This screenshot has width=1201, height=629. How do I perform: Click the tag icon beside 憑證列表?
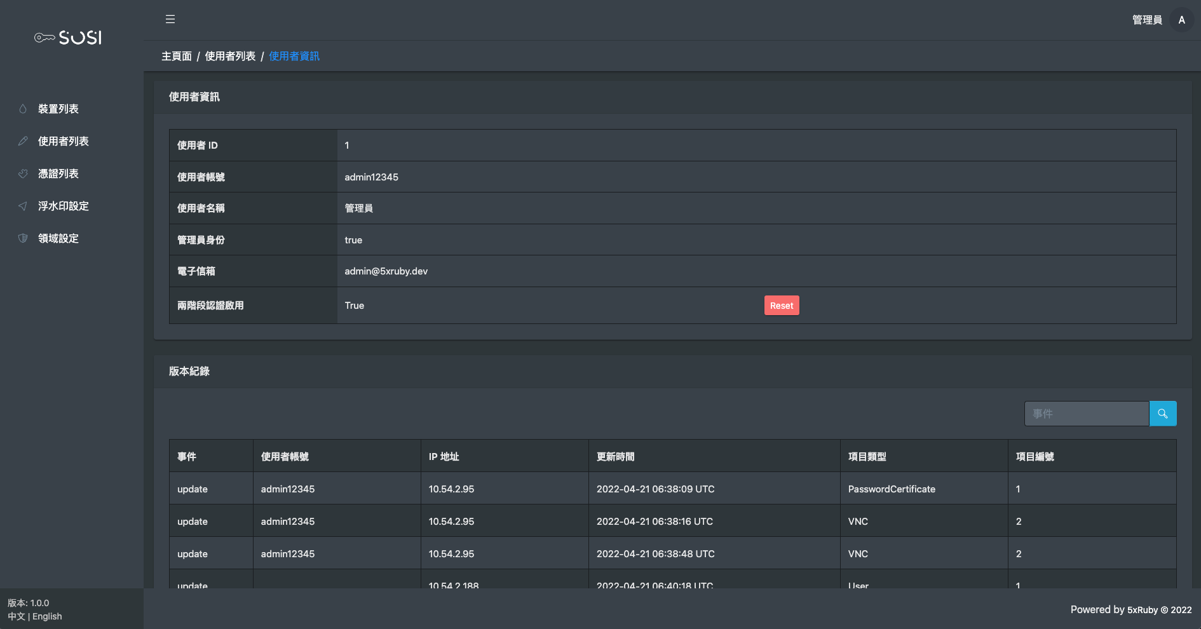point(23,173)
